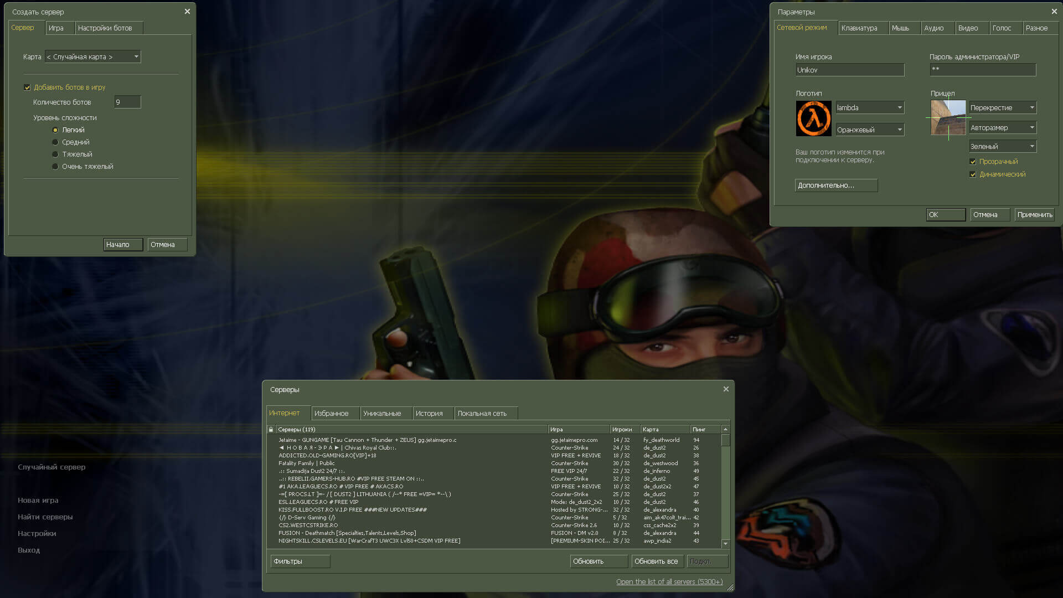Open Избранное servers tab
Image resolution: width=1063 pixels, height=598 pixels.
[336, 413]
